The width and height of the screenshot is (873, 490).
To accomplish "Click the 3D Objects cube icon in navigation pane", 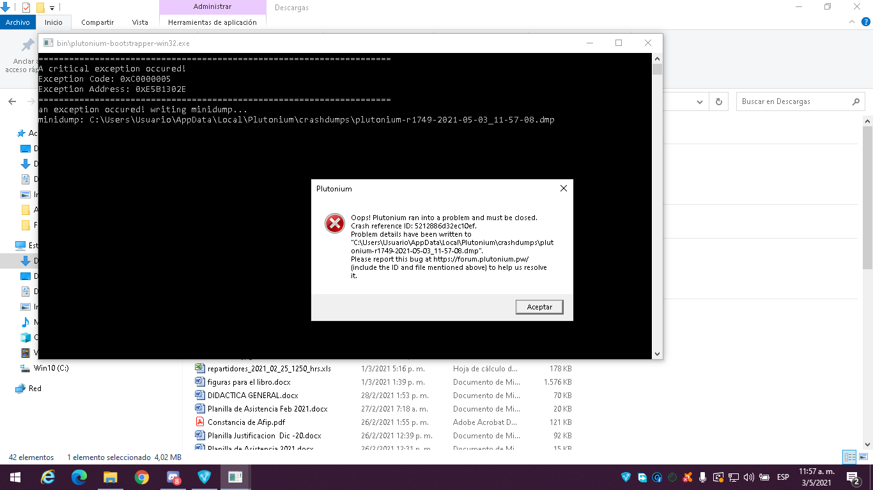I will [26, 338].
